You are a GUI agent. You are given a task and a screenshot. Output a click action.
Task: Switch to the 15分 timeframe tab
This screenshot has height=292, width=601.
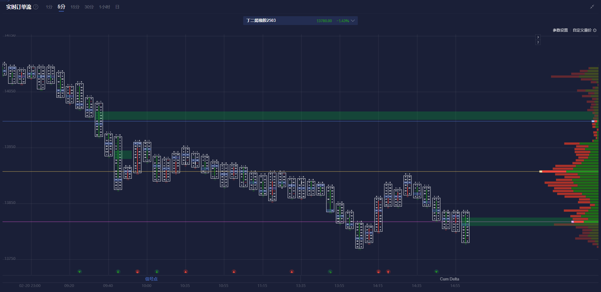pyautogui.click(x=75, y=7)
